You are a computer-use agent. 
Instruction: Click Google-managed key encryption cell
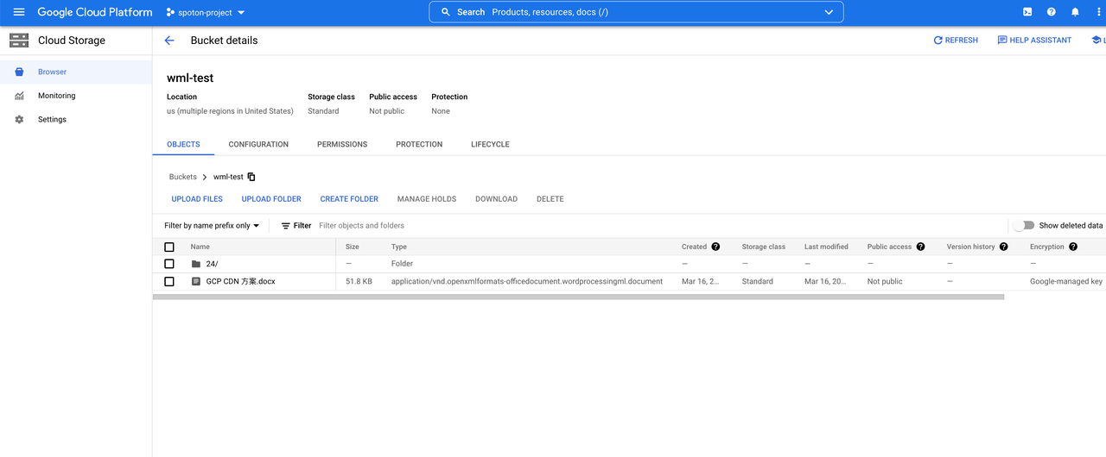[x=1066, y=281]
